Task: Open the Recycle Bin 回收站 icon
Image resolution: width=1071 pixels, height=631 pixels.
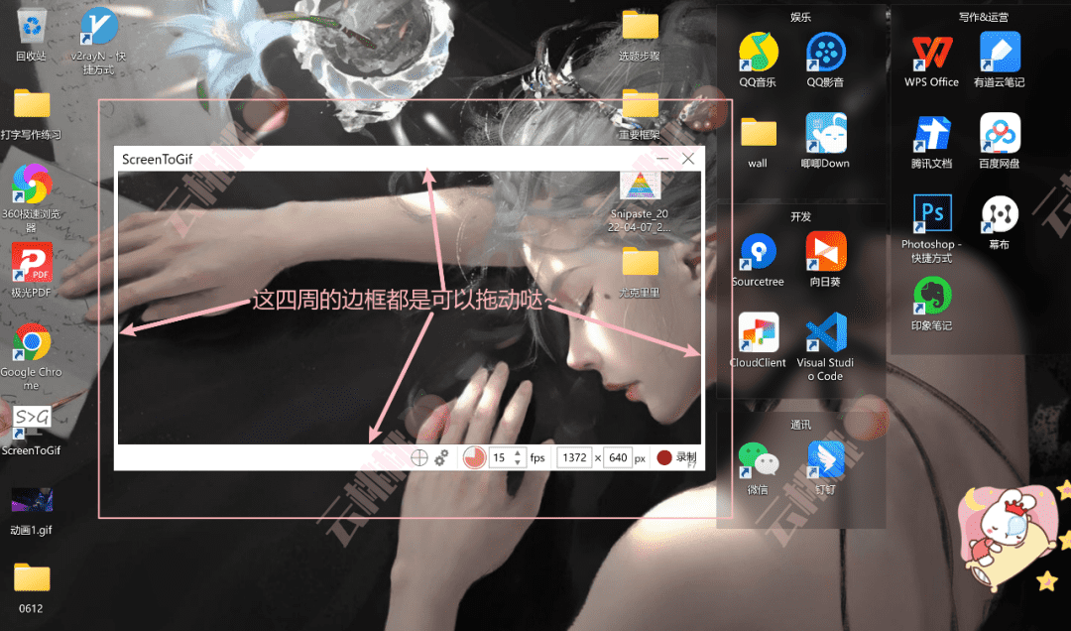Action: pos(32,27)
